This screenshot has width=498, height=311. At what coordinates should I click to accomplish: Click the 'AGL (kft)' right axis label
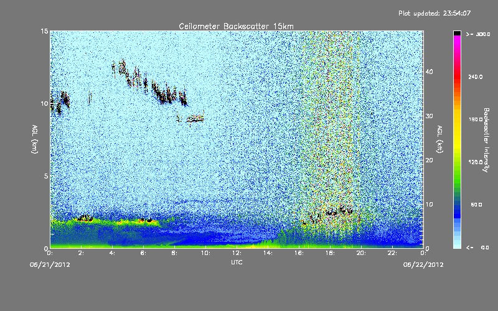tap(439, 139)
